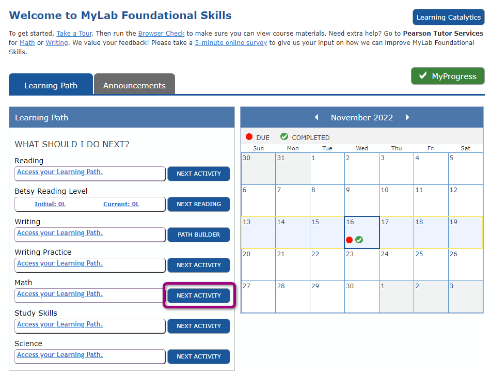The height and width of the screenshot is (374, 491).
Task: Select November 11 in the calendar
Action: pos(431,200)
